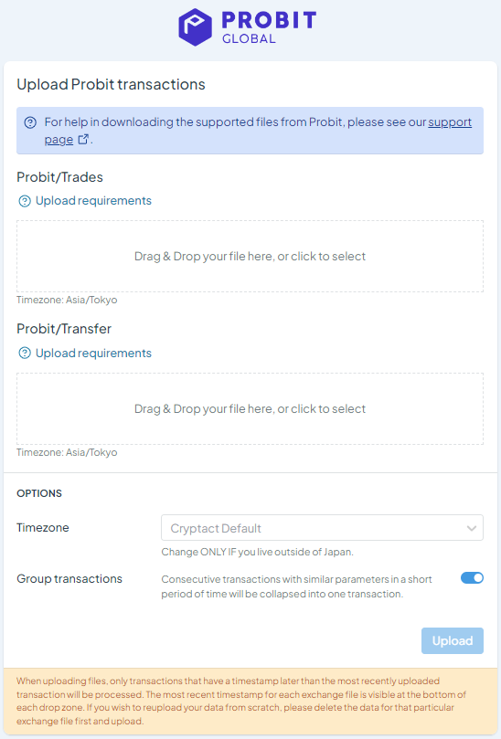Click the OPTIONS section label

[x=39, y=493]
